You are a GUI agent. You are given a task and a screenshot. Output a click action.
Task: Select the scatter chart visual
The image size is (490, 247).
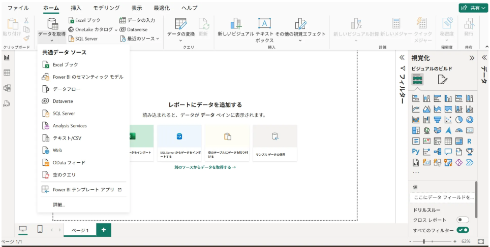(x=448, y=120)
